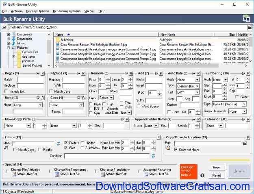Screen dimensions: 254x194
Task: Open the Extension dropdown showing Same
Action: point(215,126)
